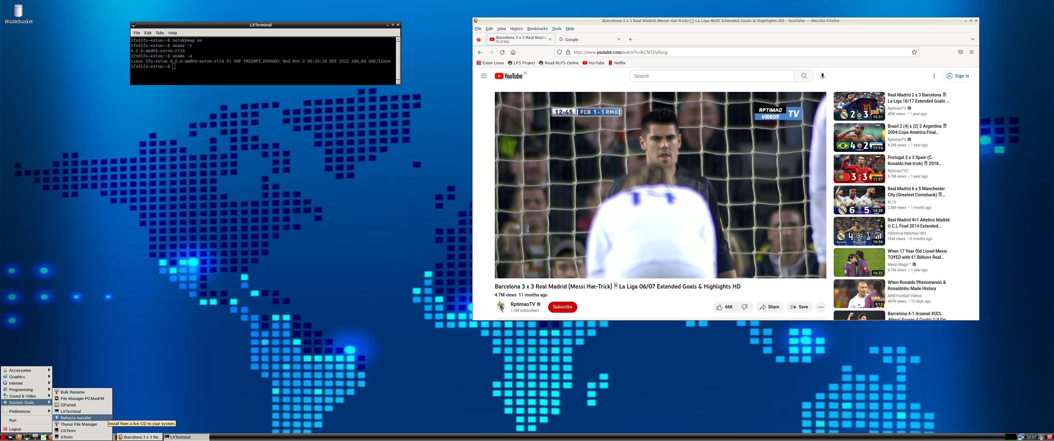
Task: Switch to LXTerminal taskbar button
Action: point(186,437)
